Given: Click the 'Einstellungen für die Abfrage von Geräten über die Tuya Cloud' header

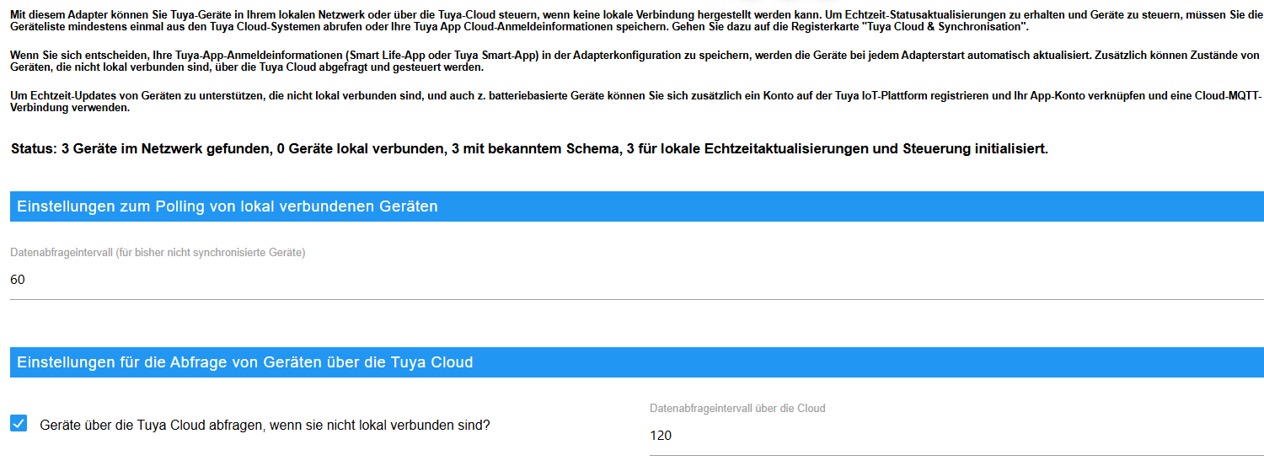Looking at the screenshot, I should pyautogui.click(x=636, y=362).
